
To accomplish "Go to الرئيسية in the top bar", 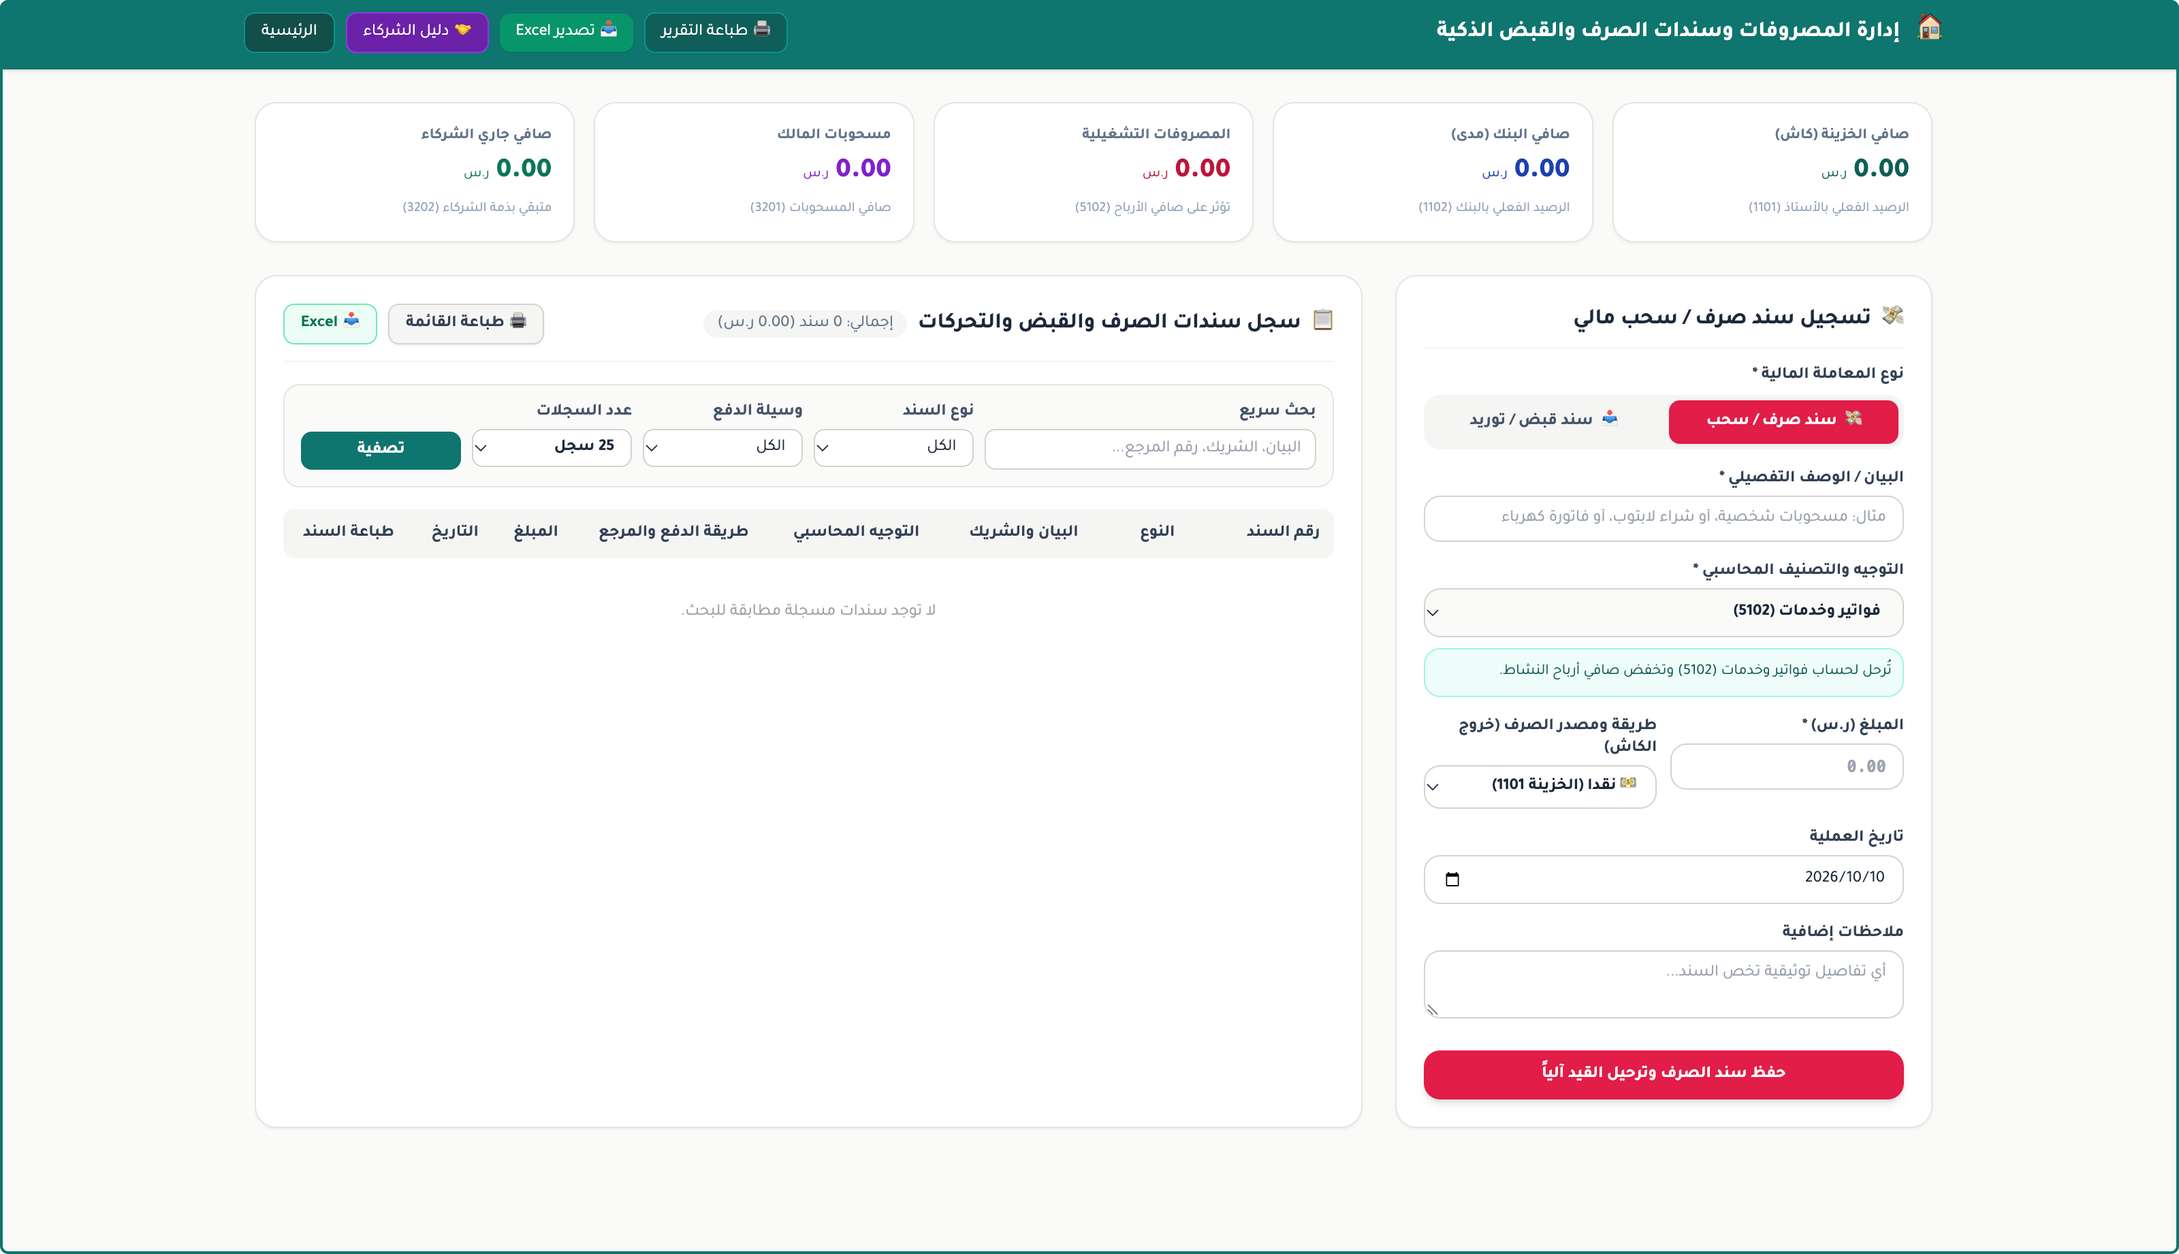I will tap(289, 32).
